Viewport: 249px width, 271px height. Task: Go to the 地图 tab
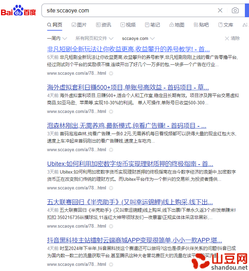[176, 25]
